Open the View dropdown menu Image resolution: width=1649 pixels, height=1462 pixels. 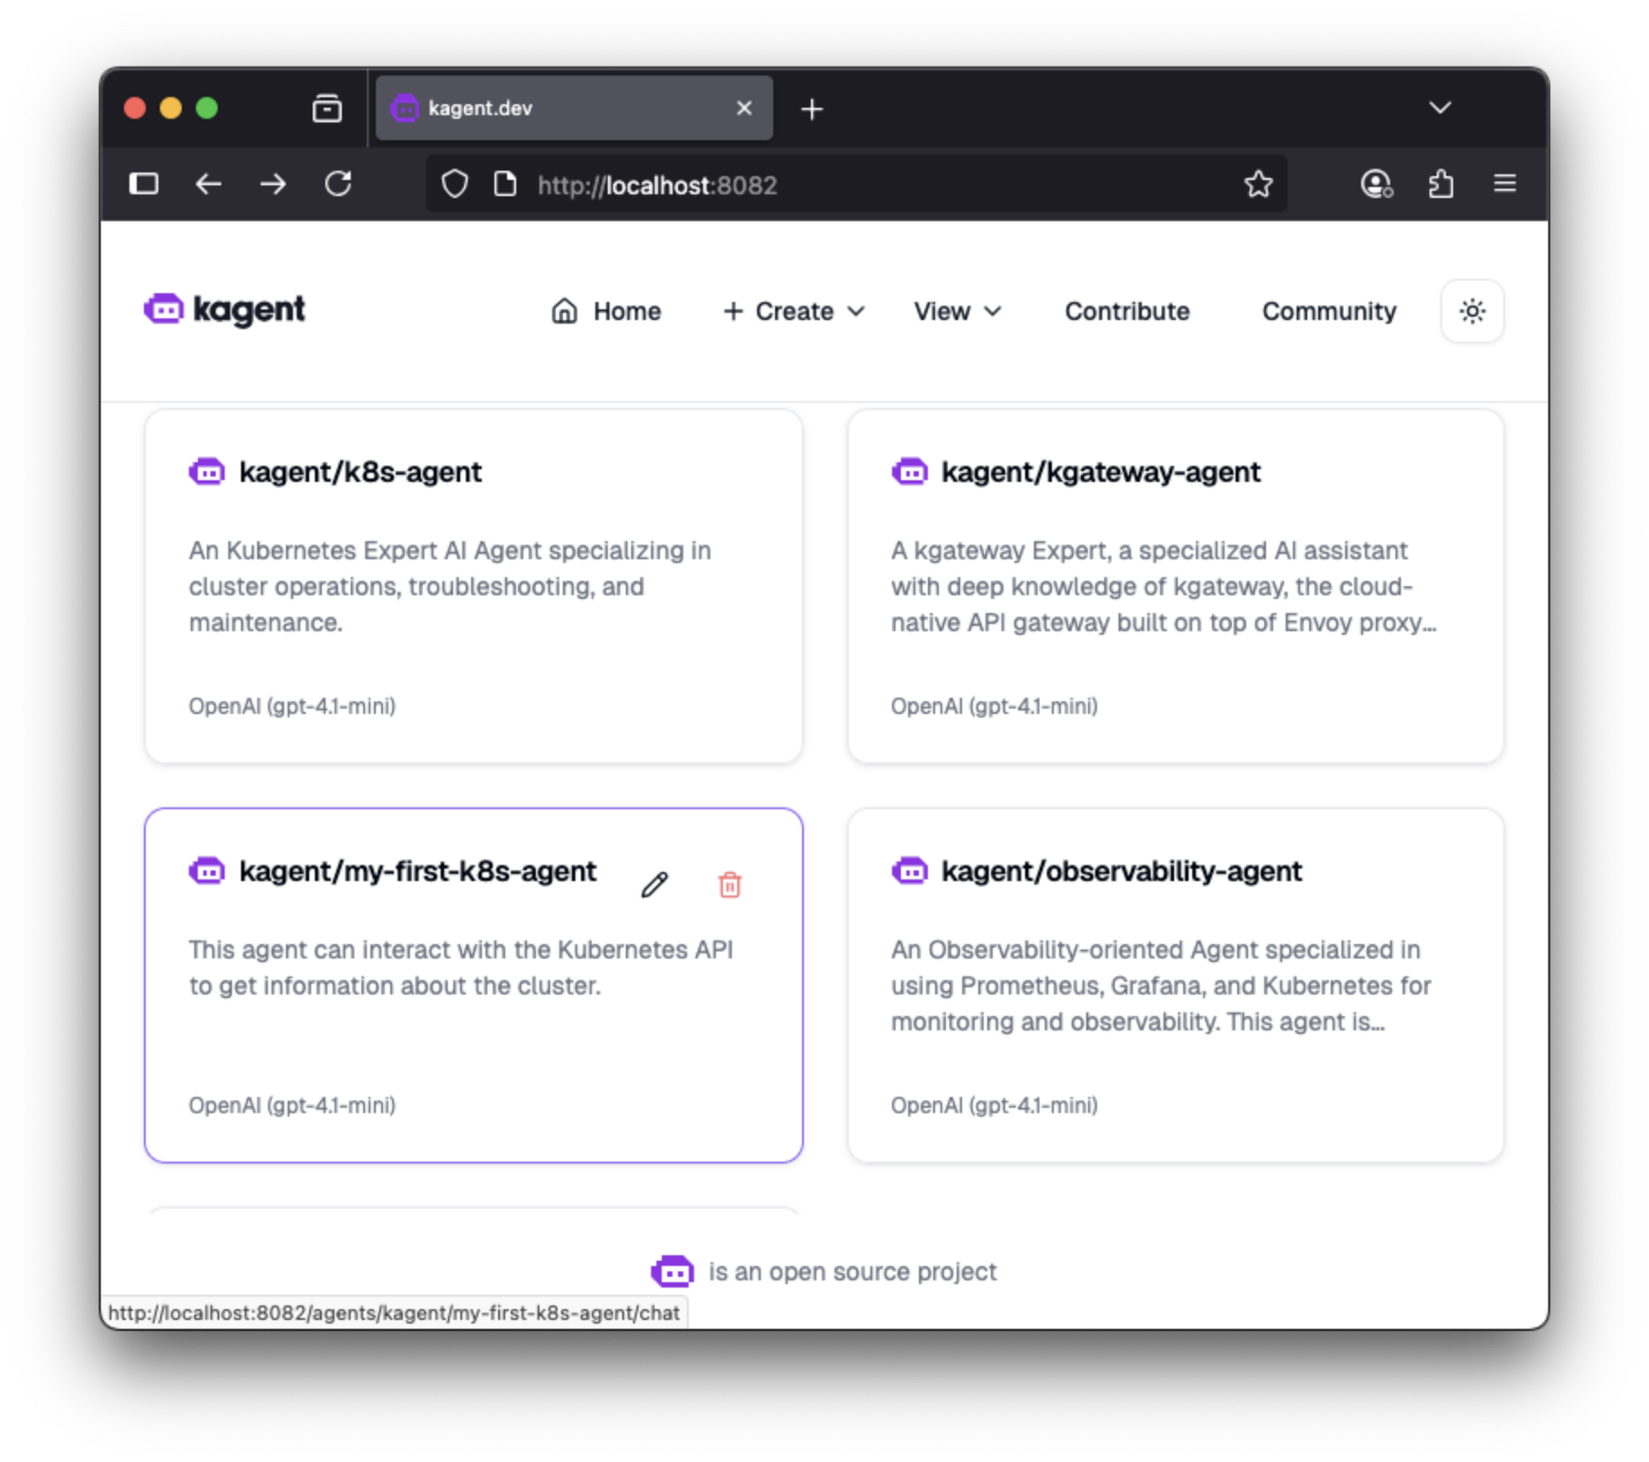956,311
